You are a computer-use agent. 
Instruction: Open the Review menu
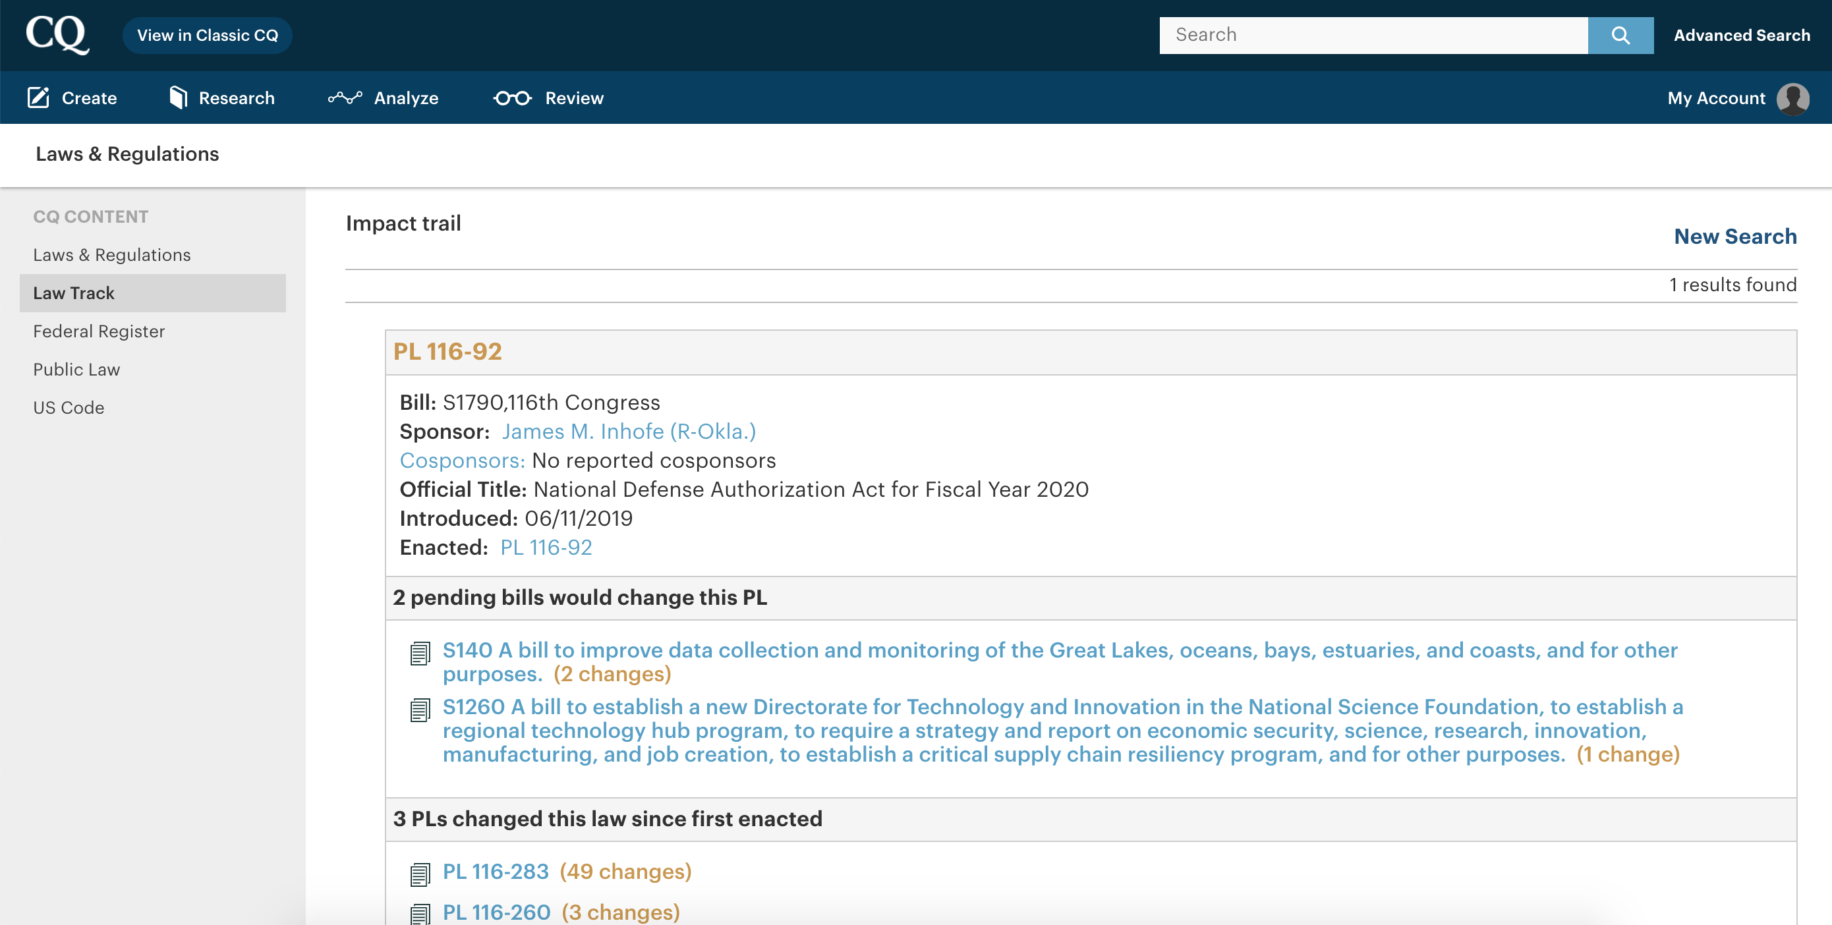click(548, 98)
